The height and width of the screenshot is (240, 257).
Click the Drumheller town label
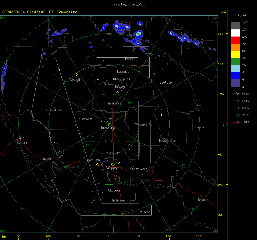pos(167,141)
